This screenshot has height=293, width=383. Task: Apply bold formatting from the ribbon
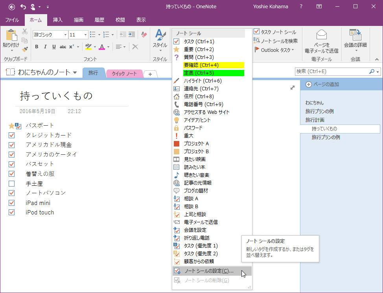click(x=37, y=46)
